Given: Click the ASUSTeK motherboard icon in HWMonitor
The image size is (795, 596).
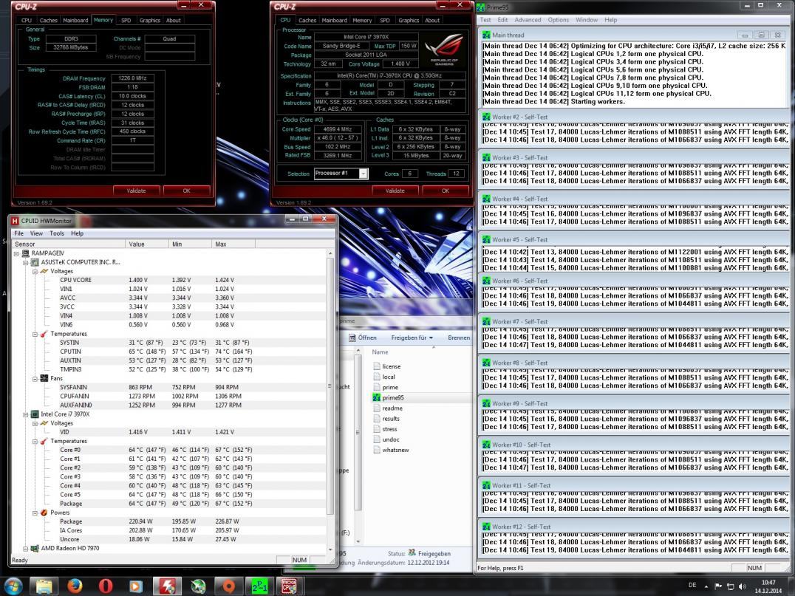Looking at the screenshot, I should pos(35,262).
